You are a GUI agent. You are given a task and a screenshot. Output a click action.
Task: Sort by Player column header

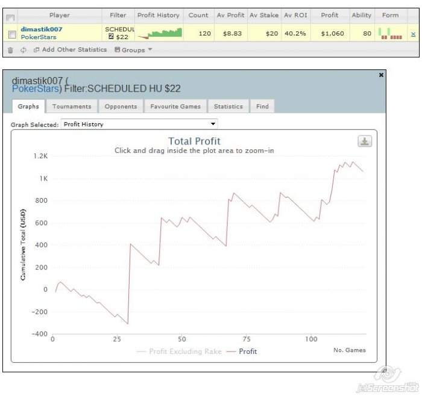(60, 15)
